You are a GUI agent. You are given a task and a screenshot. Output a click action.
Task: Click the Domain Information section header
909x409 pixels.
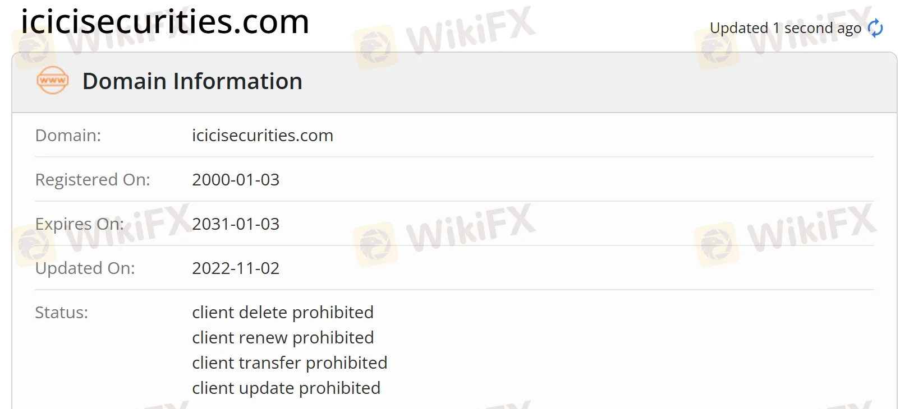pos(192,81)
